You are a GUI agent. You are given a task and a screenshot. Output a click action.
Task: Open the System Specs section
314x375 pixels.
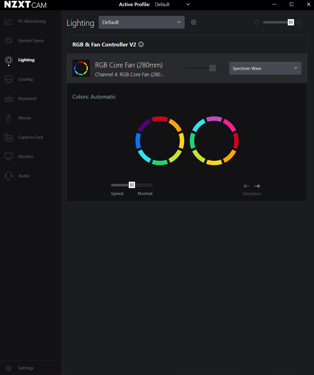[x=31, y=41]
